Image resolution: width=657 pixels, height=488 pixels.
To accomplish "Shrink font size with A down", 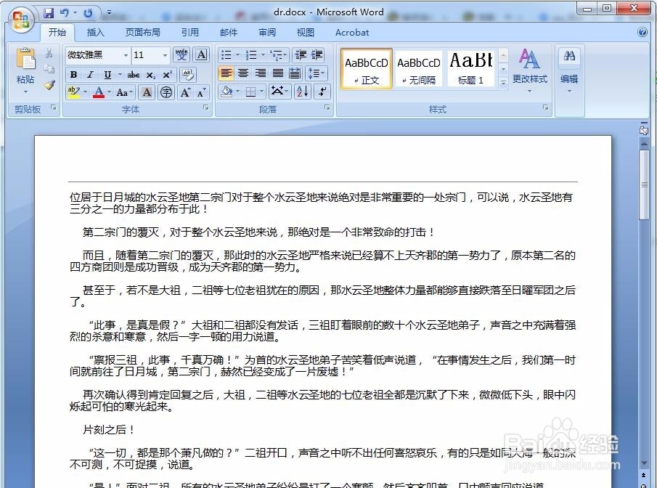I will click(x=202, y=91).
